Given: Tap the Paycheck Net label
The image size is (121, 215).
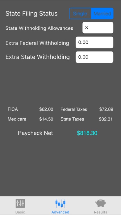Looking at the screenshot, I should pyautogui.click(x=35, y=133).
